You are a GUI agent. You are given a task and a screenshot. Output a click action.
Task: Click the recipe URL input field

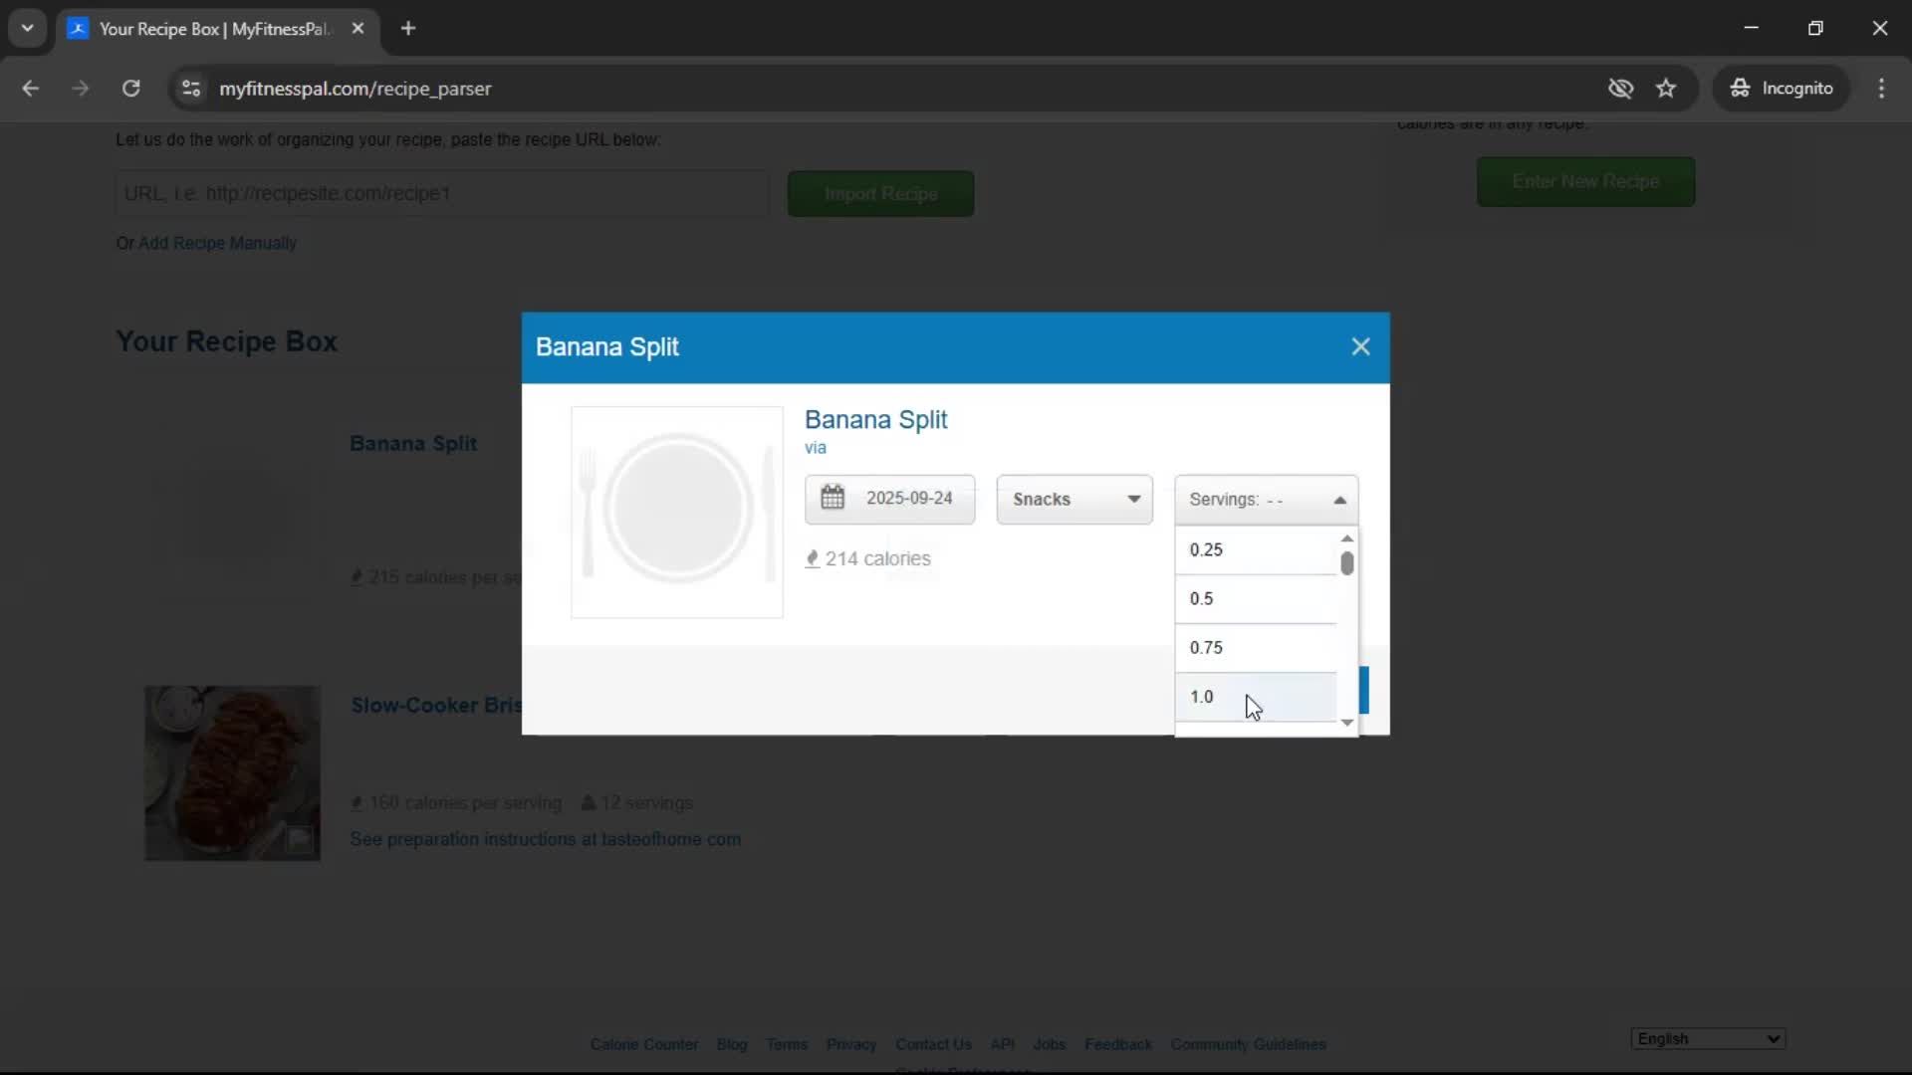click(x=442, y=193)
